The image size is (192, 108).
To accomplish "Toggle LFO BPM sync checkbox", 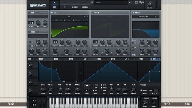I will tap(101, 85).
